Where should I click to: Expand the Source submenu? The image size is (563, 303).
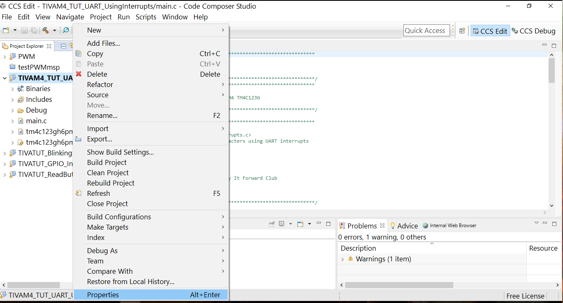151,95
